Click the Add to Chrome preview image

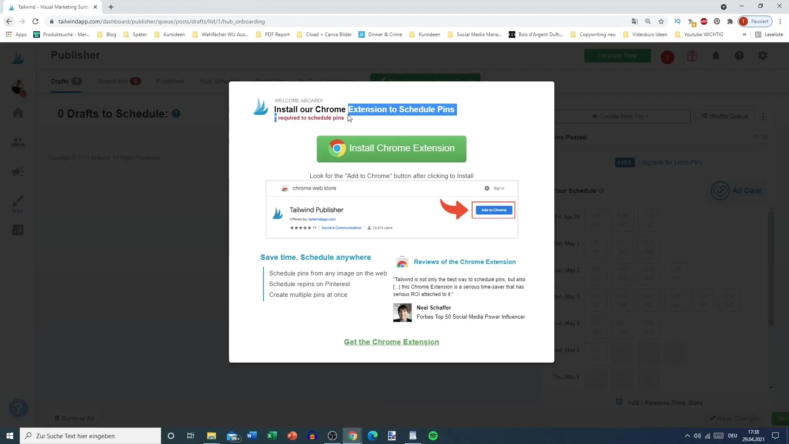click(392, 209)
